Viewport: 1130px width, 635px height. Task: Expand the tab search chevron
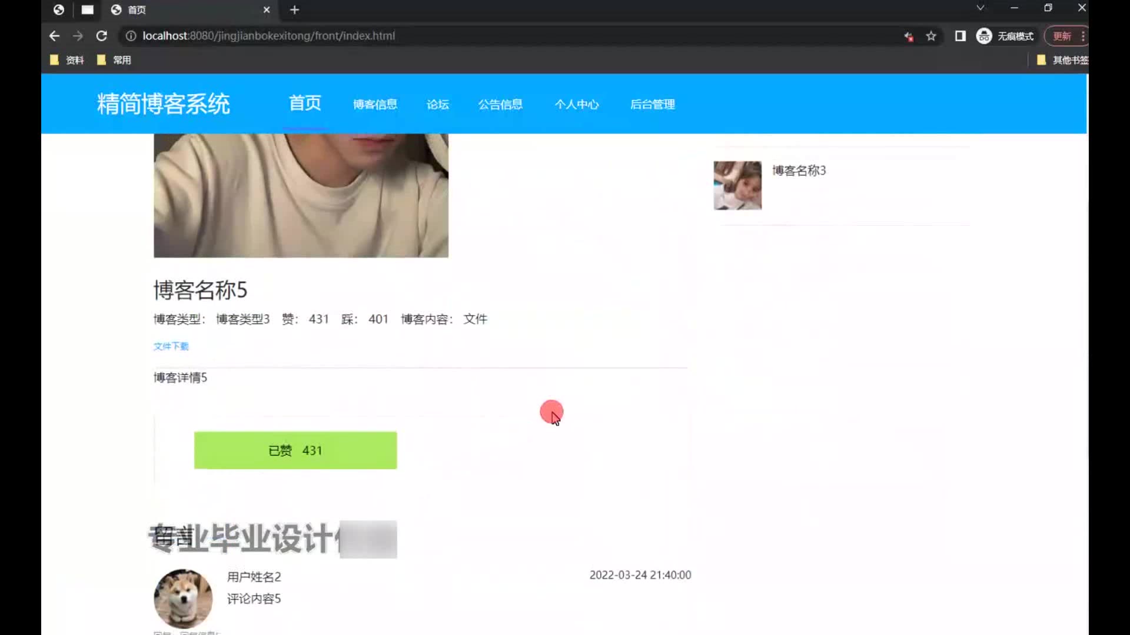click(x=980, y=8)
